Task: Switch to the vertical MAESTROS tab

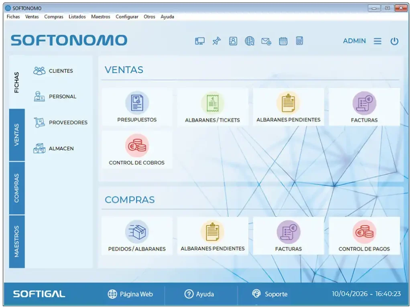Action: (17, 241)
